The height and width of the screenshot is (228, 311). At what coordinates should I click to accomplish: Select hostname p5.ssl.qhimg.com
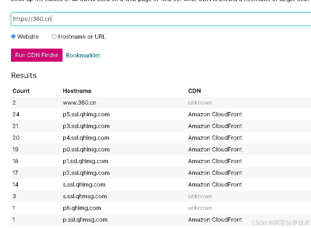point(86,114)
